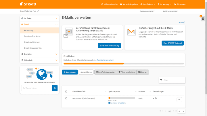Open Aktuelle Angebote in the header
Image resolution: width=207 pixels, height=116 pixels.
pos(129,4)
